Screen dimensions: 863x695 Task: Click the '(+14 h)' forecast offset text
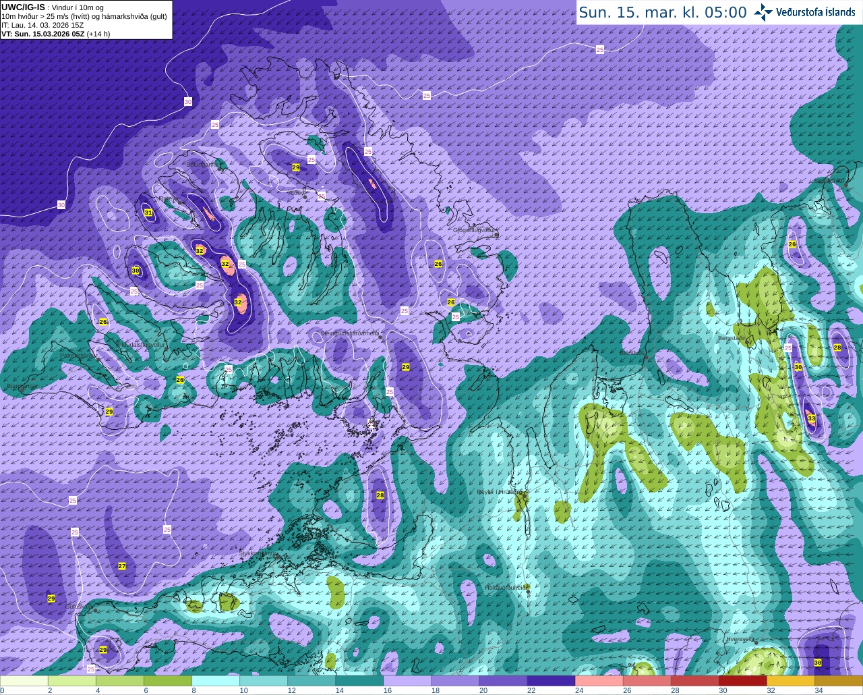coord(98,34)
